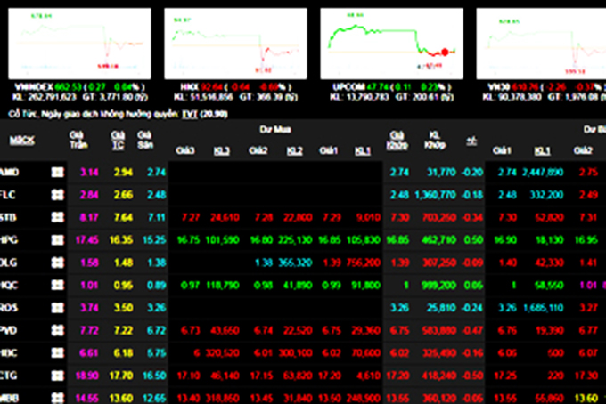Screen dimensions: 606x404
Task: Open the grid icon for HQC
Action: [58, 285]
